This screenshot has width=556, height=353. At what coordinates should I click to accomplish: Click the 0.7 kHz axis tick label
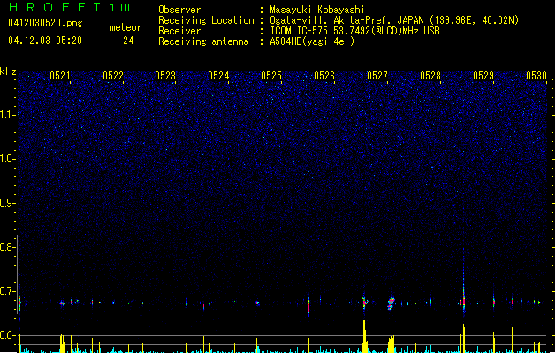click(x=7, y=291)
